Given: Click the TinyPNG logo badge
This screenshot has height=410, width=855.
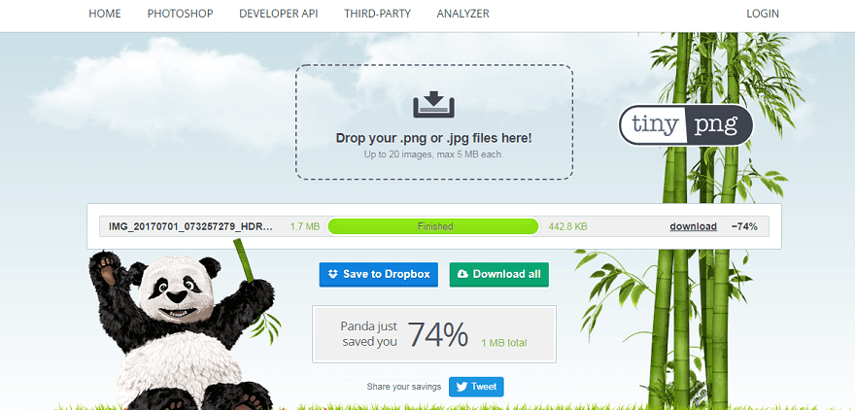Looking at the screenshot, I should coord(686,124).
